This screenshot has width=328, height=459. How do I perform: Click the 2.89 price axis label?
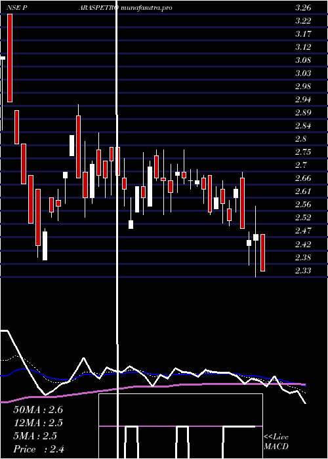(303, 113)
